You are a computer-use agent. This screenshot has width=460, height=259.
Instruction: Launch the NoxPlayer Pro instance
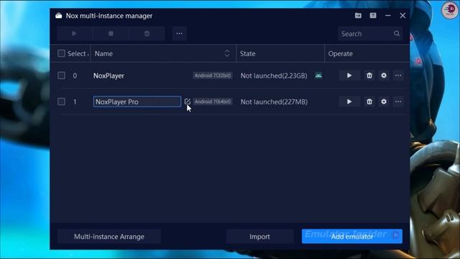[349, 101]
